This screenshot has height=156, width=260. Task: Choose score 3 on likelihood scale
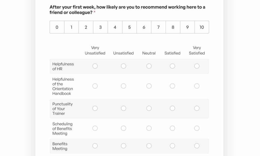click(x=100, y=27)
